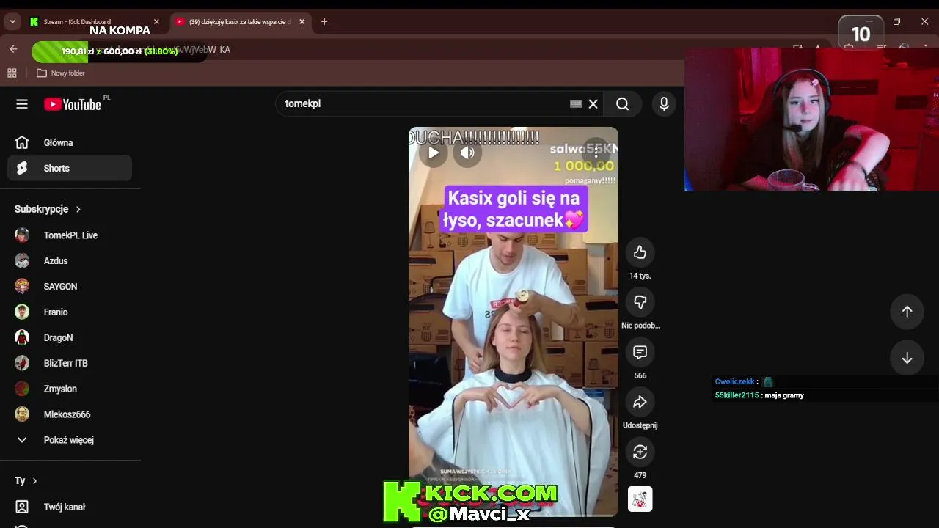
Task: Open the YouTube hamburger guide menu
Action: point(22,104)
